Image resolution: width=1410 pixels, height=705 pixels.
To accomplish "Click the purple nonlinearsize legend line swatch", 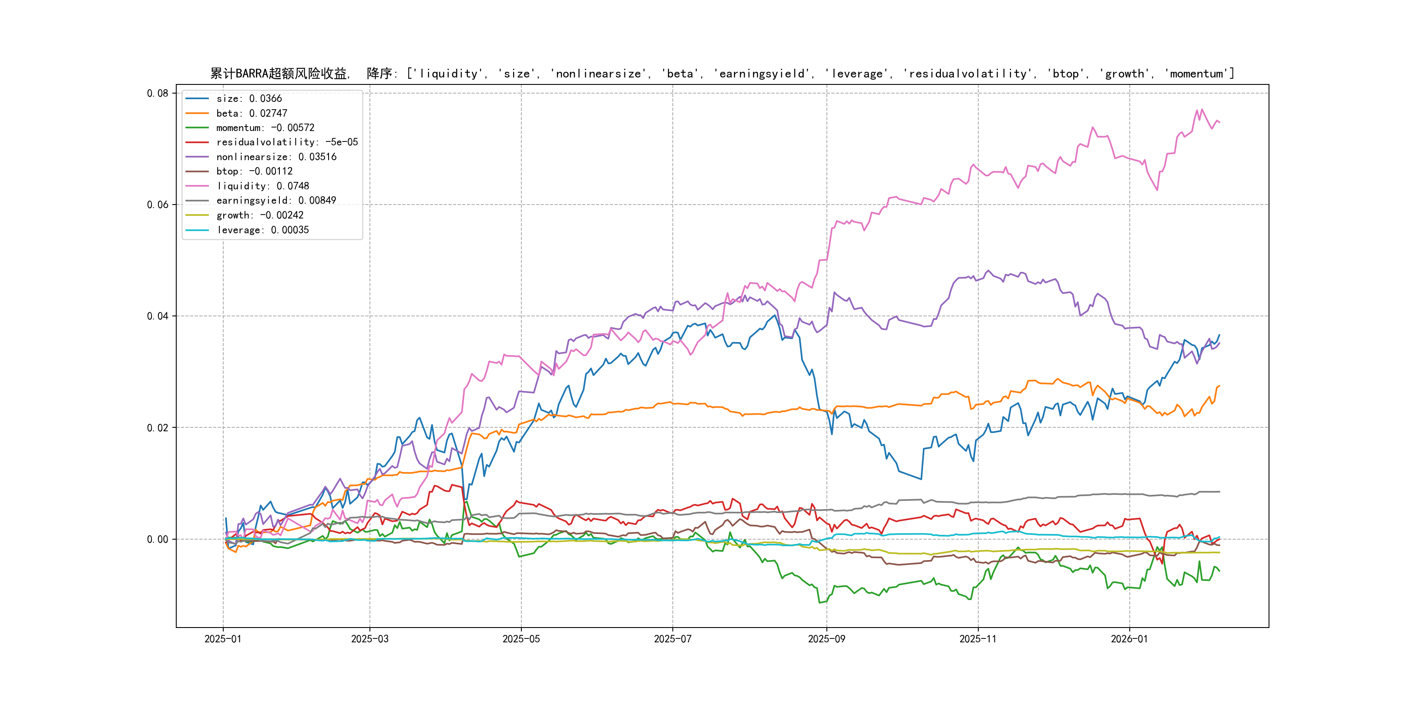I will coord(197,157).
